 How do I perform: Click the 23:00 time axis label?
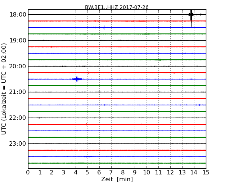coord(18,144)
